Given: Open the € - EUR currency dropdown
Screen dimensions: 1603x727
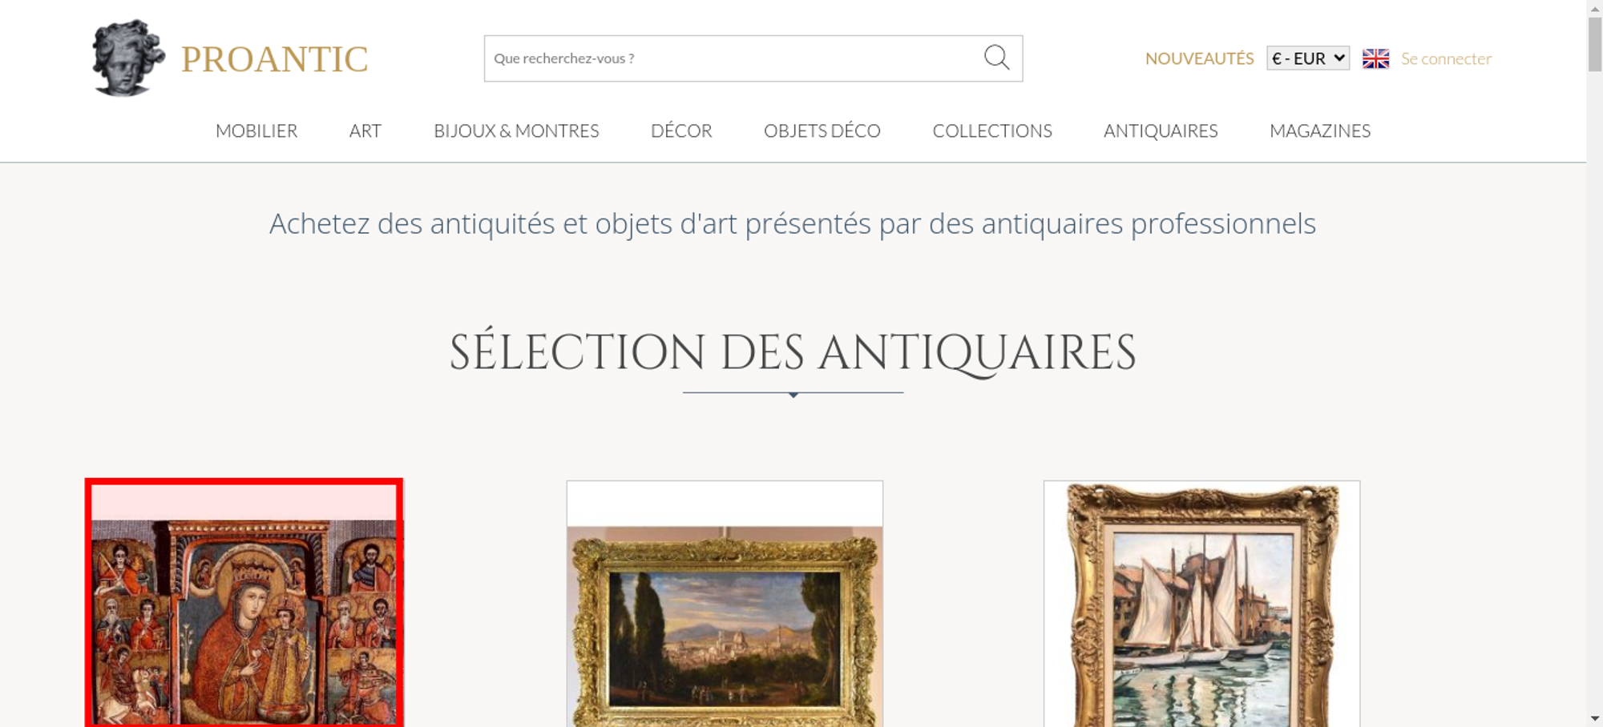Looking at the screenshot, I should coord(1308,58).
